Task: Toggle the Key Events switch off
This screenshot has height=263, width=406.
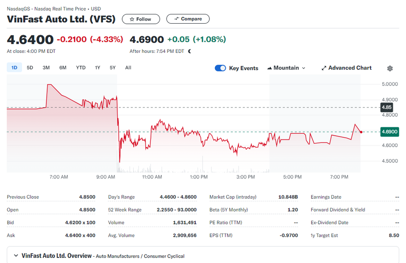Action: pos(220,68)
